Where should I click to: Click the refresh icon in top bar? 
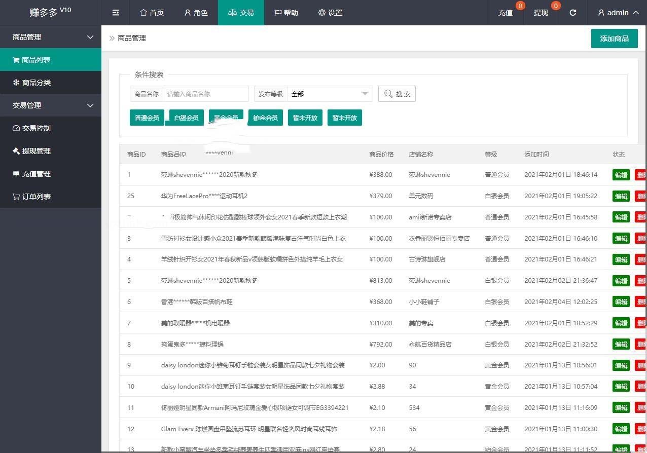(573, 13)
